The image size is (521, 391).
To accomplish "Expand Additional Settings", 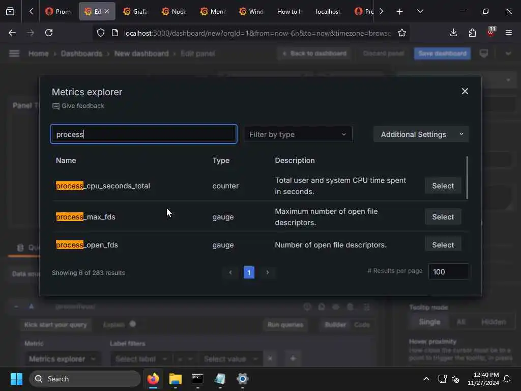I will pos(421,134).
